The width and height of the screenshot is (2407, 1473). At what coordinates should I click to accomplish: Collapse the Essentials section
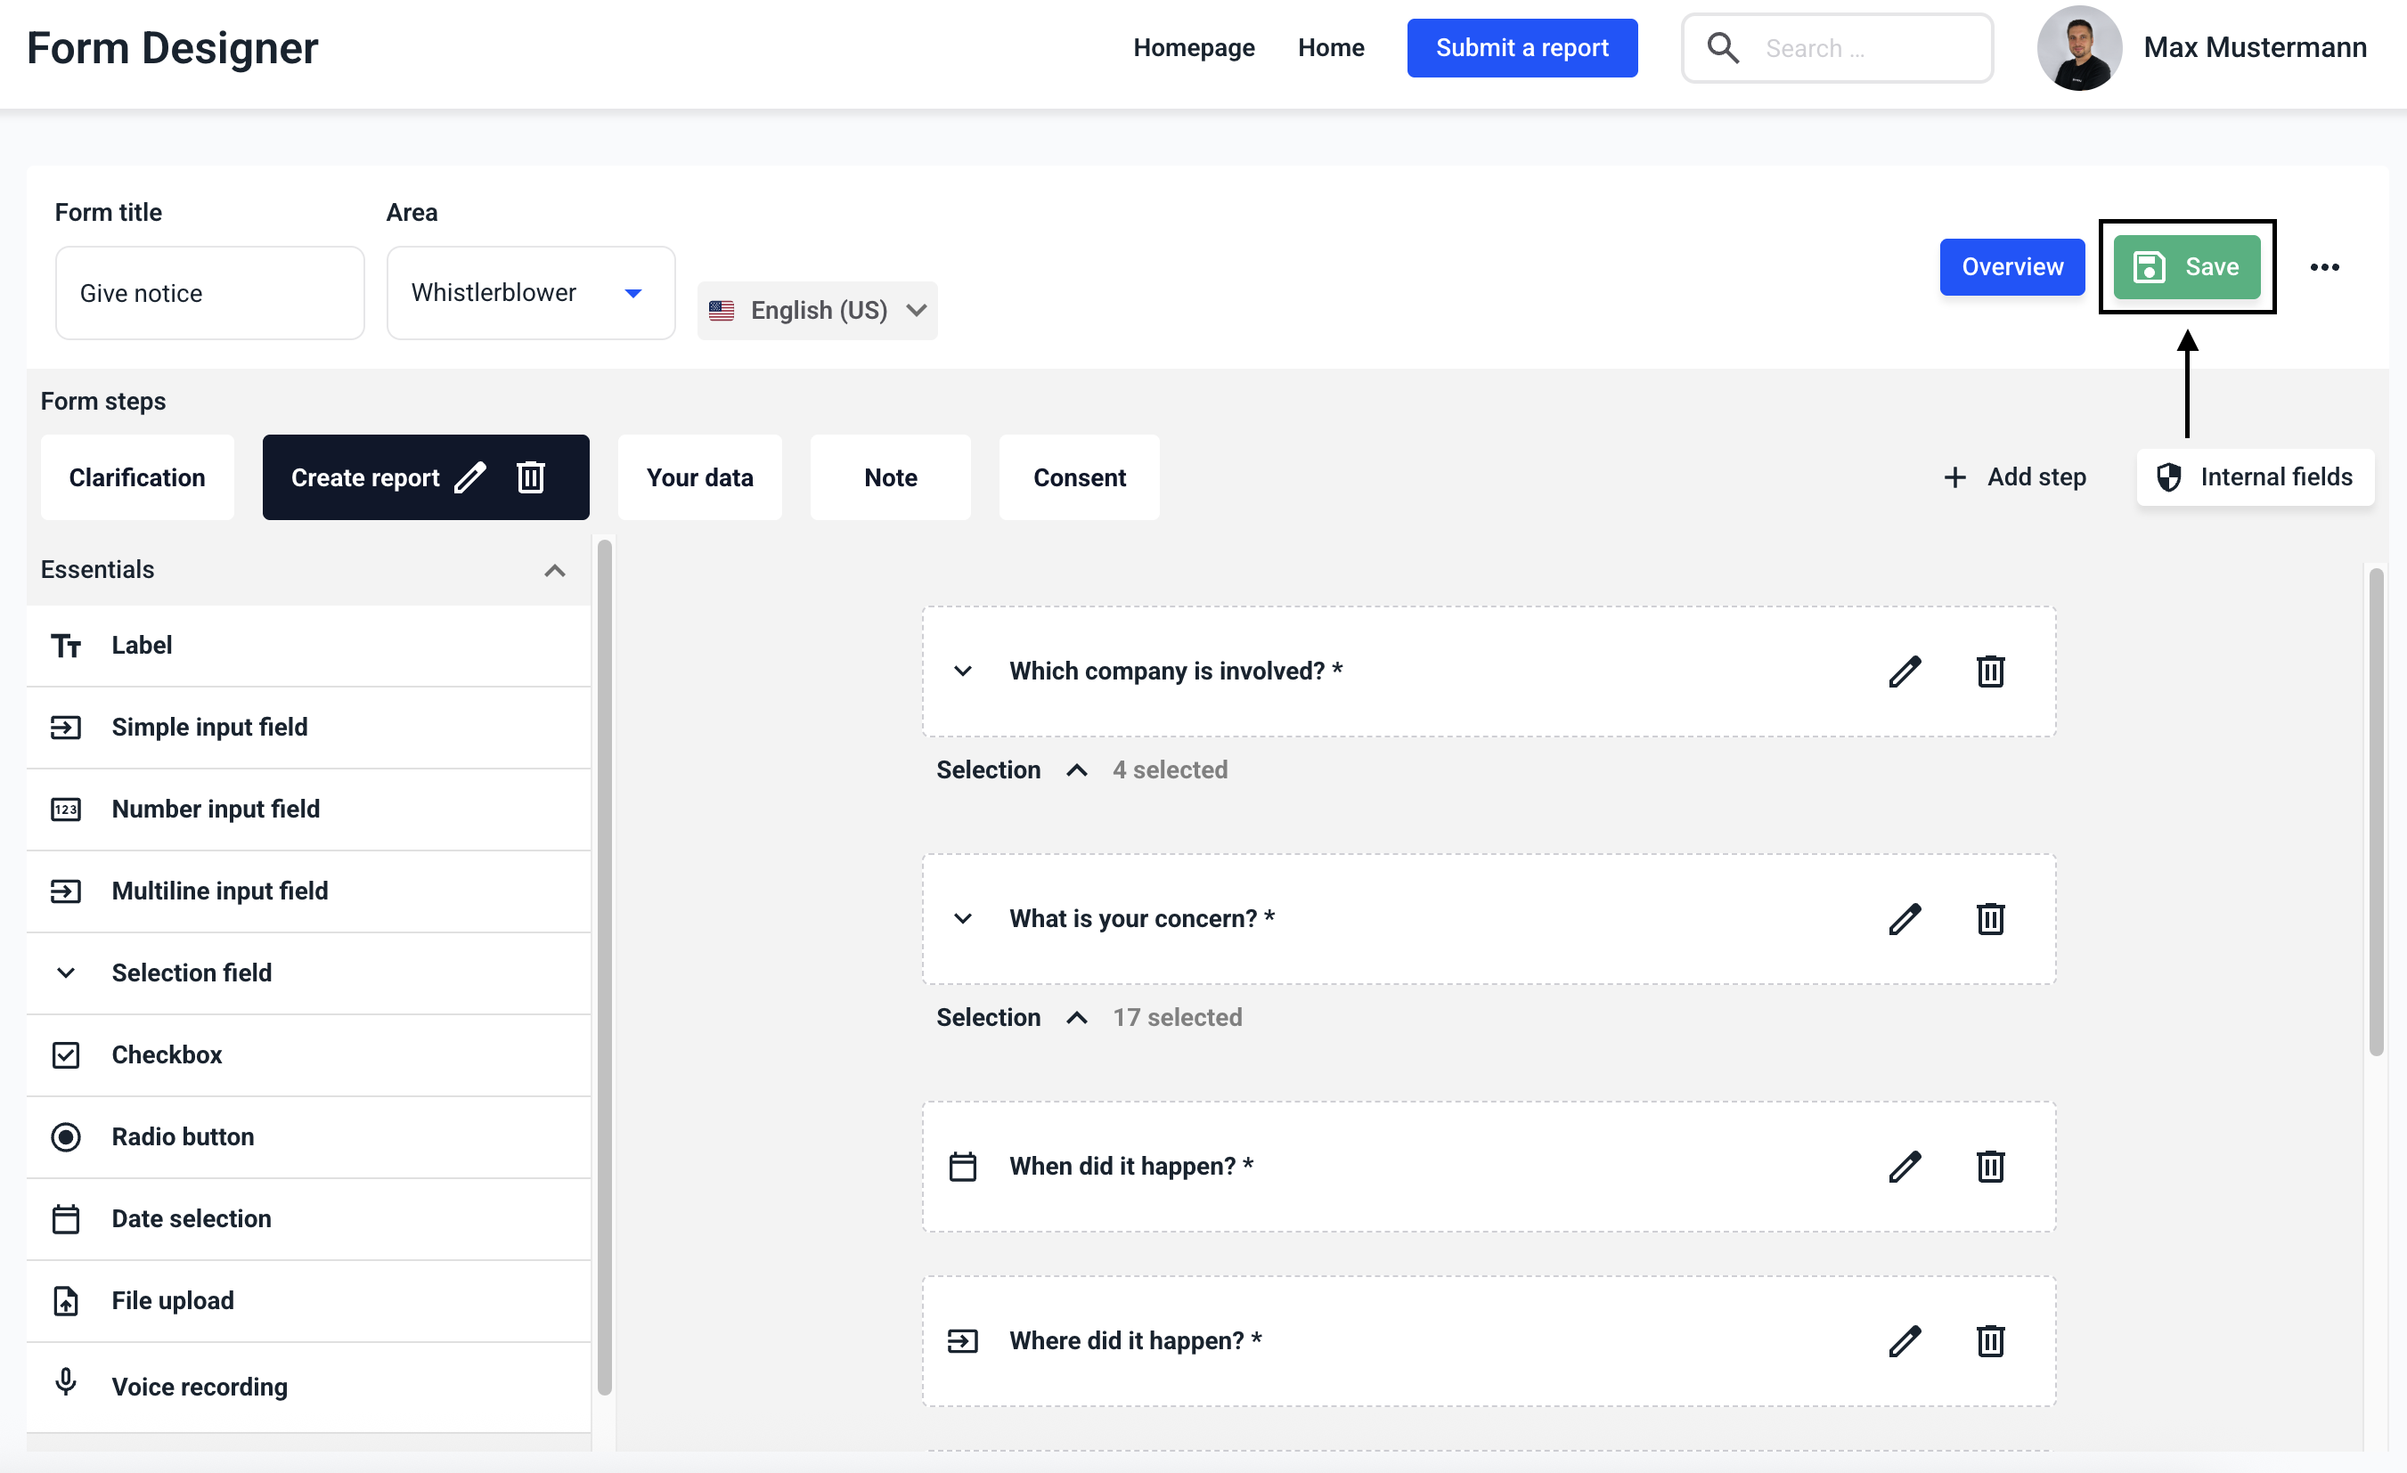pyautogui.click(x=554, y=571)
